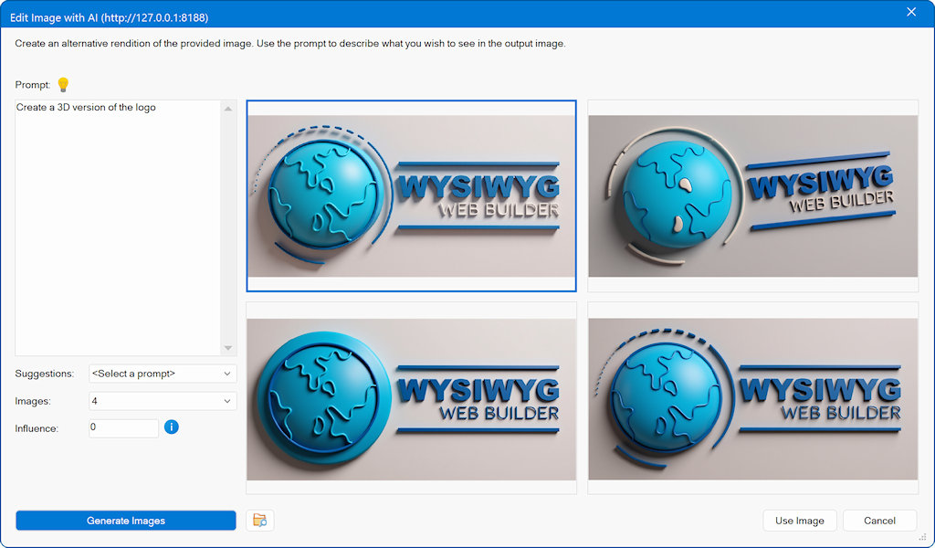Click the Use Image button
This screenshot has width=935, height=548.
[800, 521]
